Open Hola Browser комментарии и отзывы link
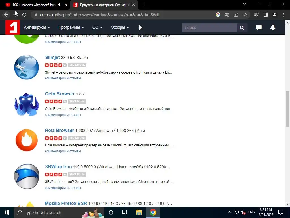 click(x=63, y=151)
